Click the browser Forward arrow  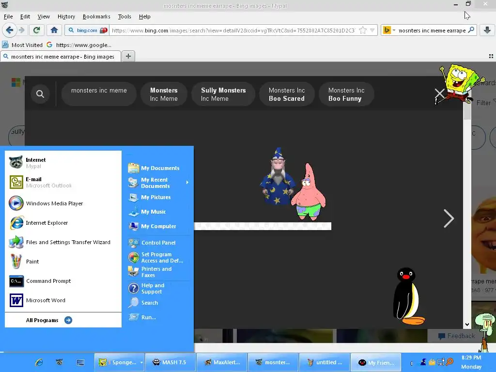point(21,30)
